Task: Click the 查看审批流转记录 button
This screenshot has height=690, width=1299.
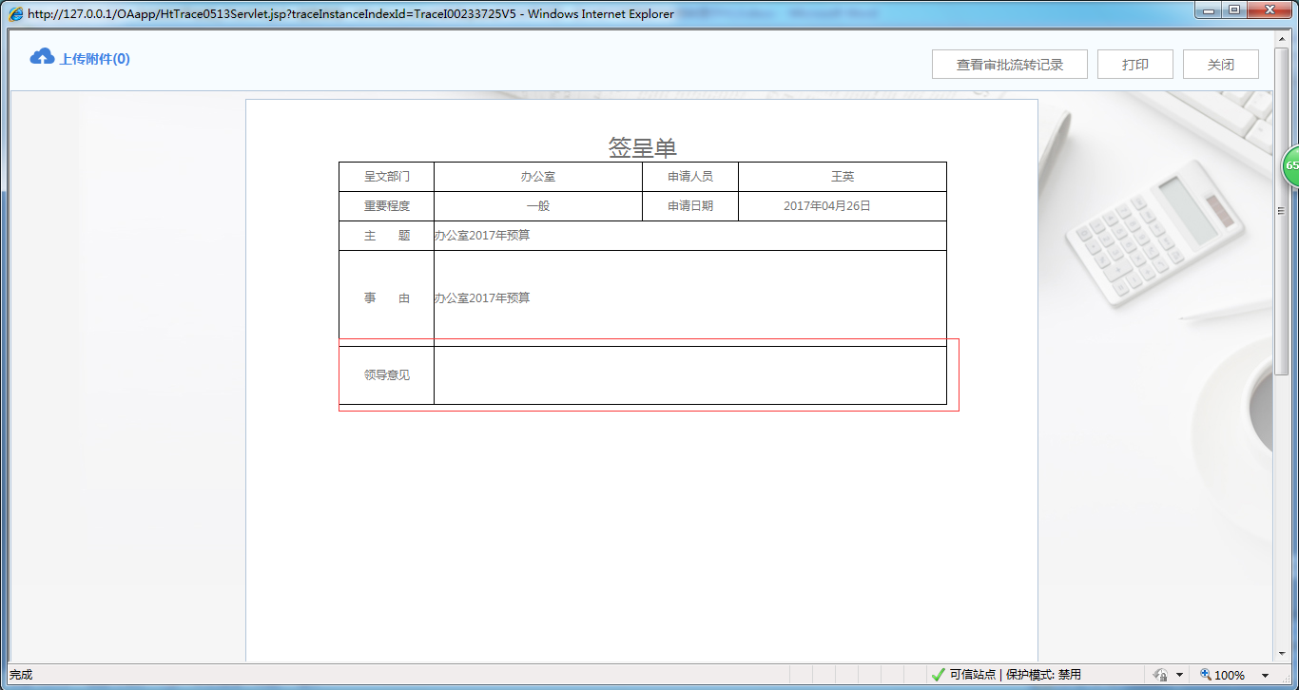Action: [x=1010, y=64]
